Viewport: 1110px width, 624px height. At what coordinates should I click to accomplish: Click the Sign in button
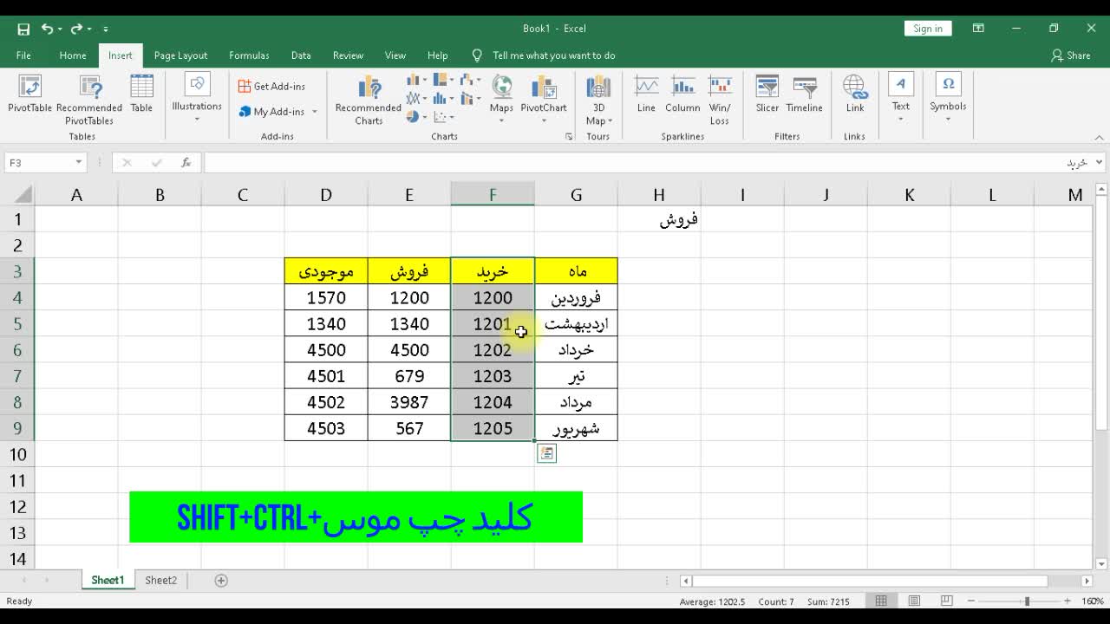(928, 29)
